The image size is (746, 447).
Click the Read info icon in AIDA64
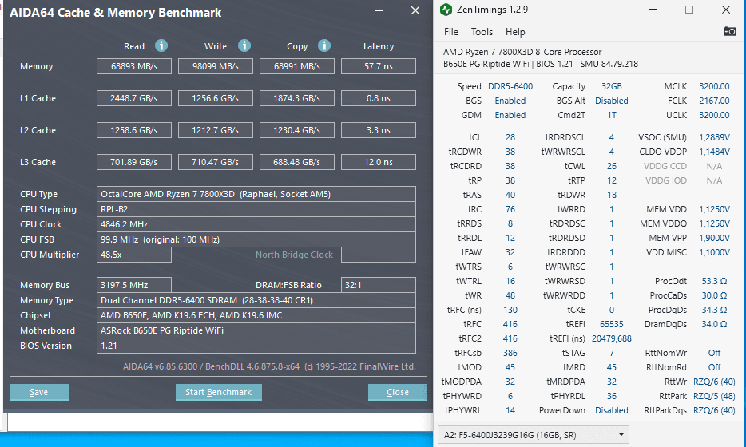(x=161, y=45)
